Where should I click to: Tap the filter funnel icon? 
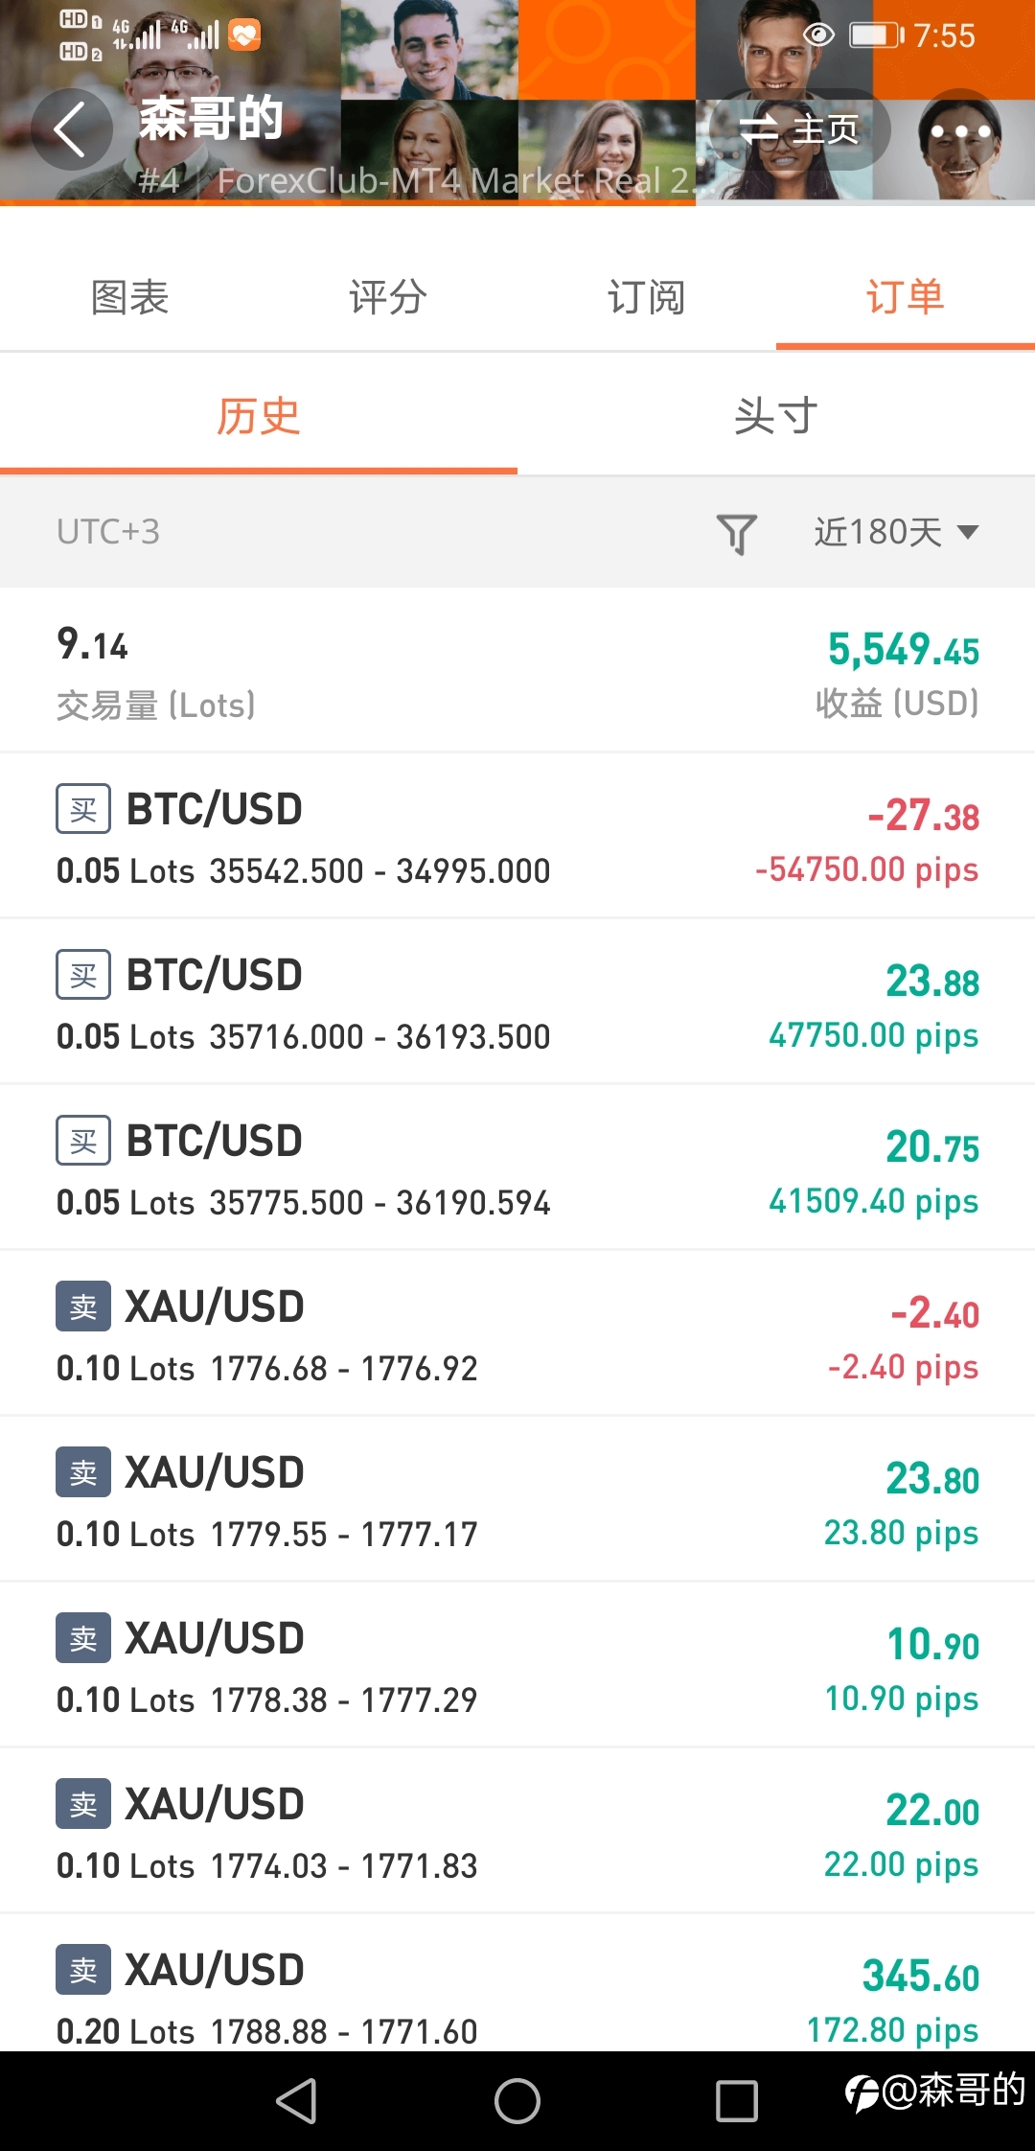pyautogui.click(x=736, y=533)
